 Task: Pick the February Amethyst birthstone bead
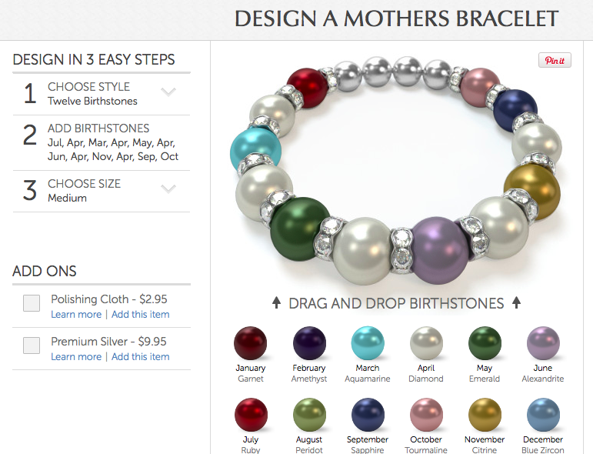tap(309, 342)
